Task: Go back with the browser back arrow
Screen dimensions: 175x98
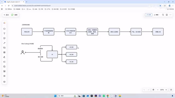Action: pos(2,6)
